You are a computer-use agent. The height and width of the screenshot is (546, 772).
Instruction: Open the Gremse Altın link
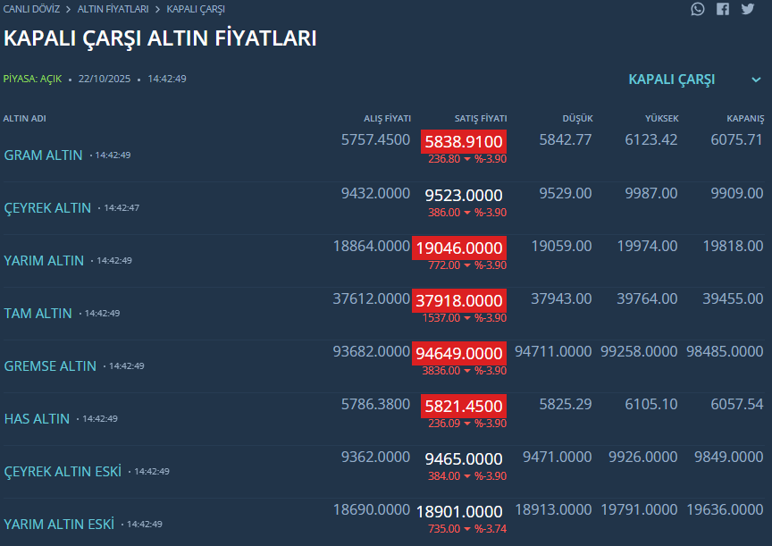point(50,366)
